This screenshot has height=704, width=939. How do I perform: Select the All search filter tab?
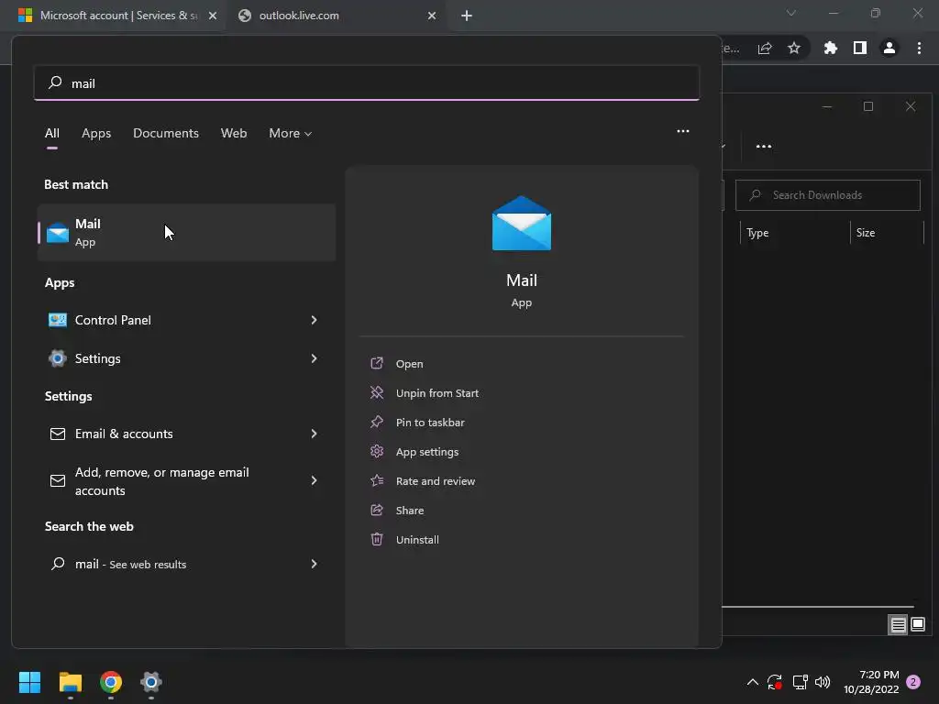[52, 133]
